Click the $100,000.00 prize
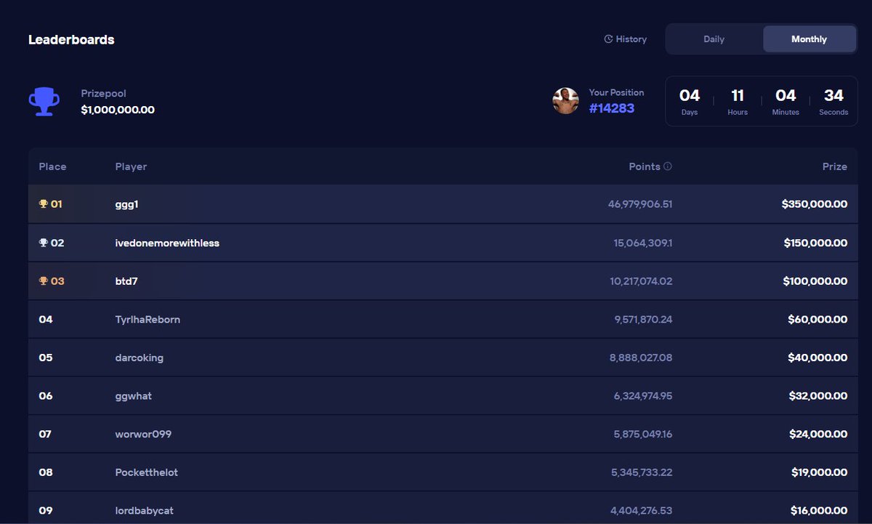Screen dimensions: 872x524 815,281
